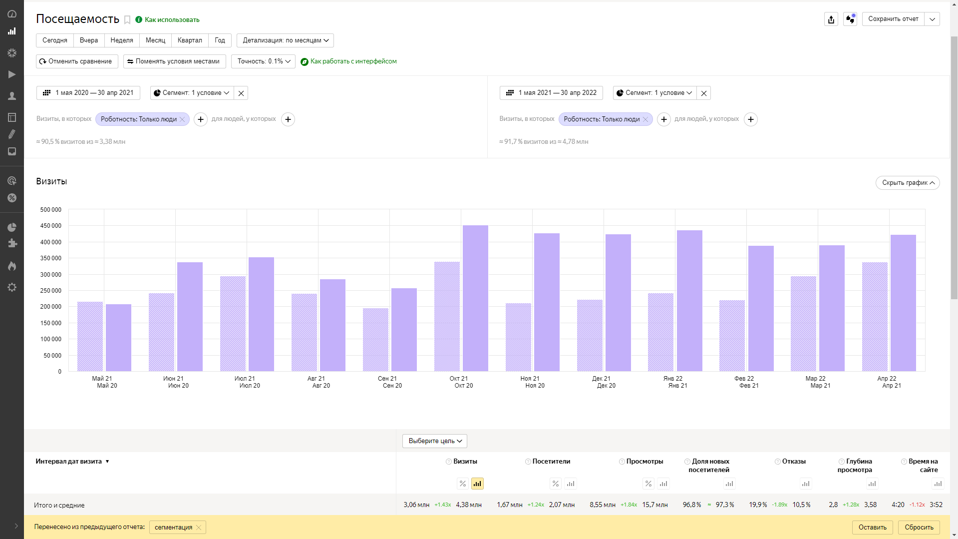Open the flame icon in sidebar
This screenshot has height=539, width=958.
tap(12, 266)
